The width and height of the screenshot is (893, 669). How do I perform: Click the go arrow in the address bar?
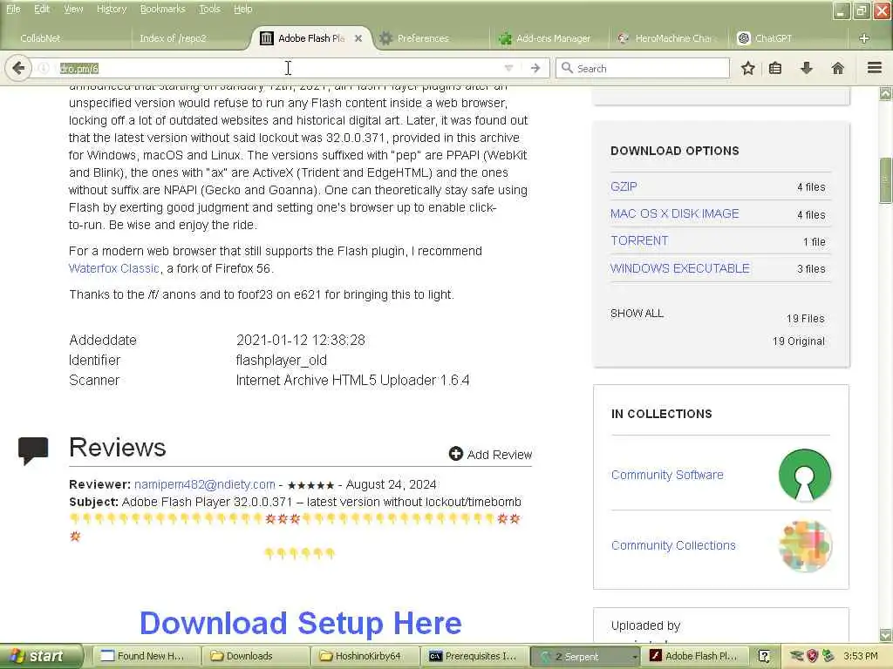pos(535,68)
